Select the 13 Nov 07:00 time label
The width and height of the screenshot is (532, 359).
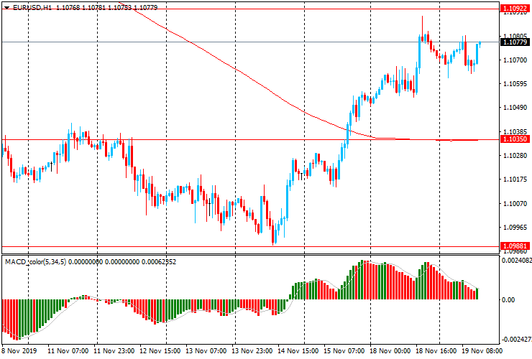pos(206,350)
